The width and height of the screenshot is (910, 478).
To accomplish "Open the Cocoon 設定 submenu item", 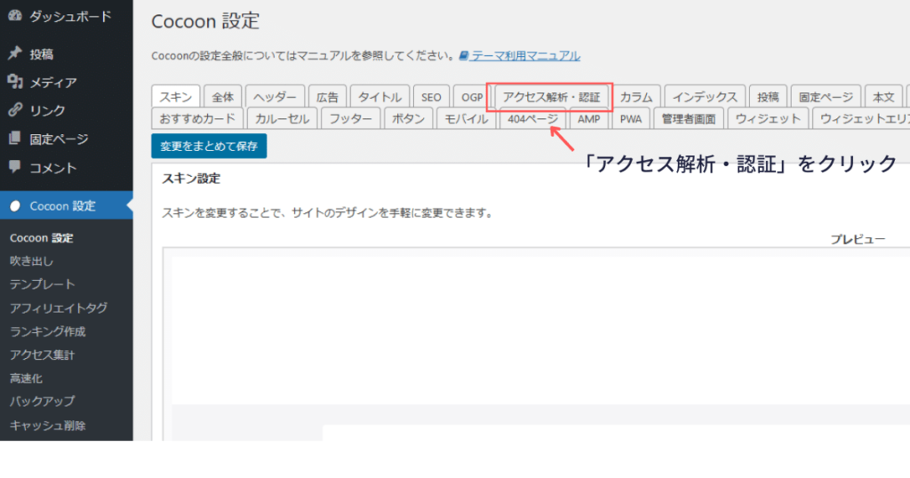I will click(41, 238).
